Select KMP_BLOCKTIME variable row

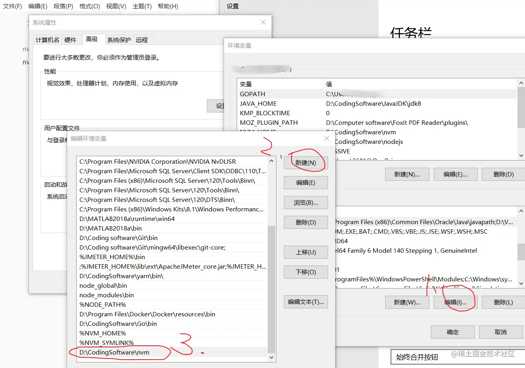pyautogui.click(x=377, y=113)
